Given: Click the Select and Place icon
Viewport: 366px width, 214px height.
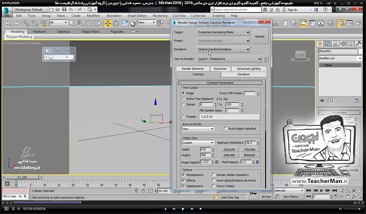Looking at the screenshot, I should point(133,23).
